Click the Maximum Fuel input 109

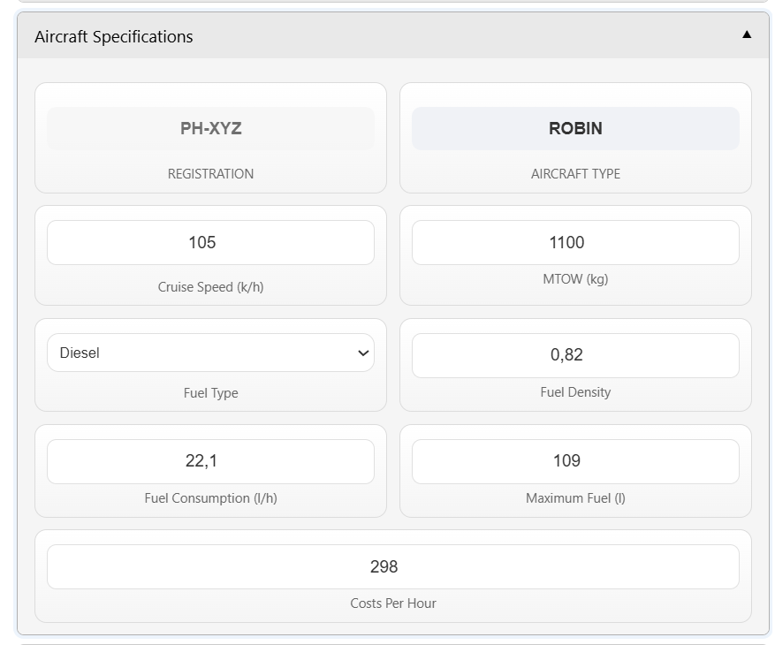click(575, 461)
